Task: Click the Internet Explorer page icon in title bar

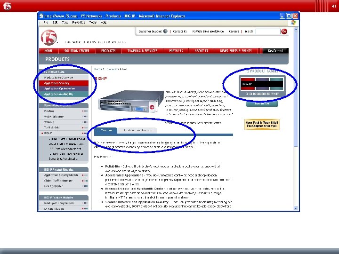Action: point(41,16)
